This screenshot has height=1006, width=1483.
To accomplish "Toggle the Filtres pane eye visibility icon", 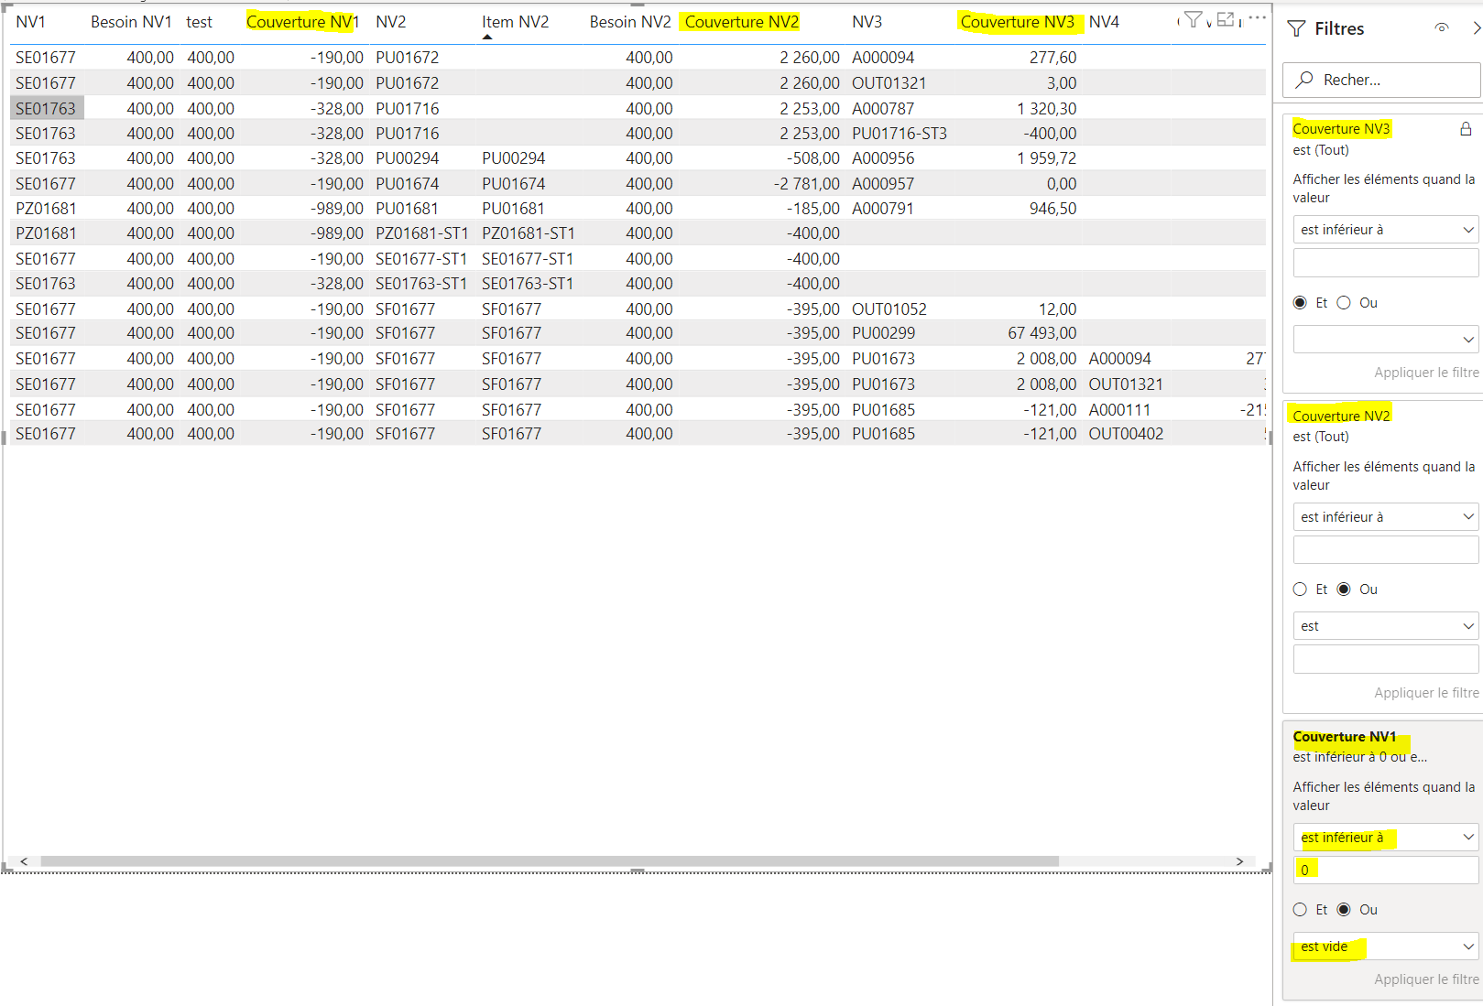I will (x=1442, y=28).
